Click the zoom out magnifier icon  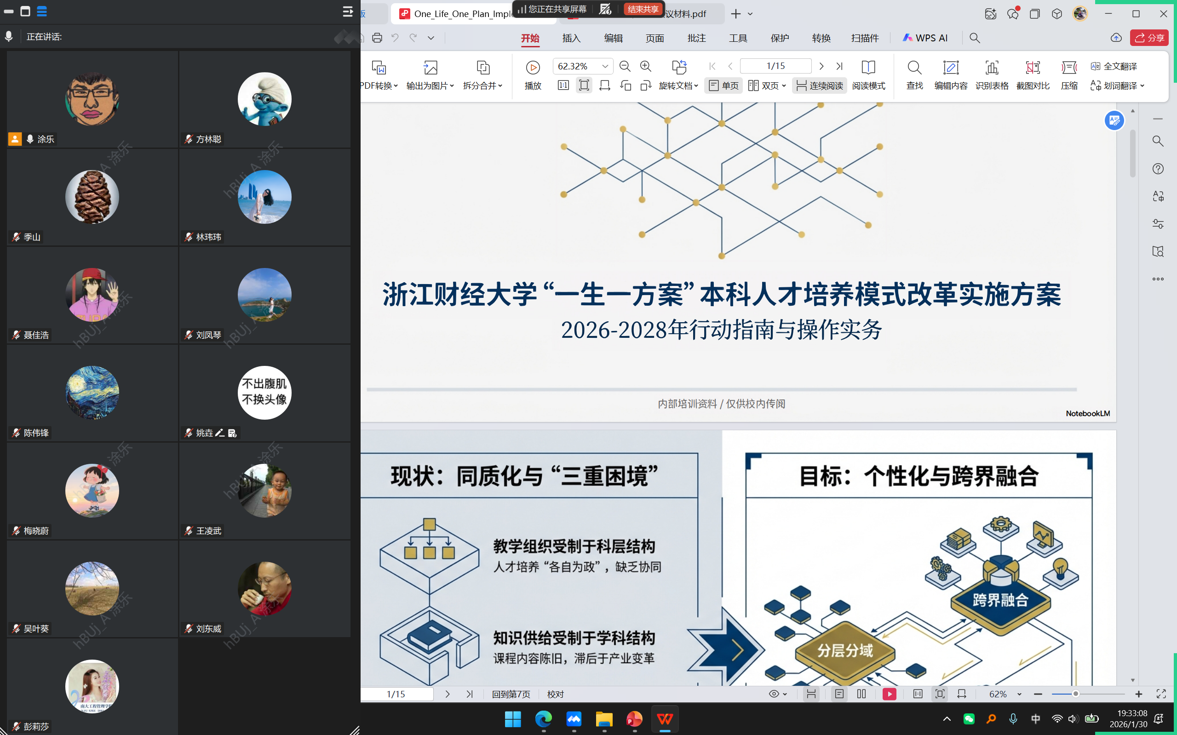(x=625, y=66)
